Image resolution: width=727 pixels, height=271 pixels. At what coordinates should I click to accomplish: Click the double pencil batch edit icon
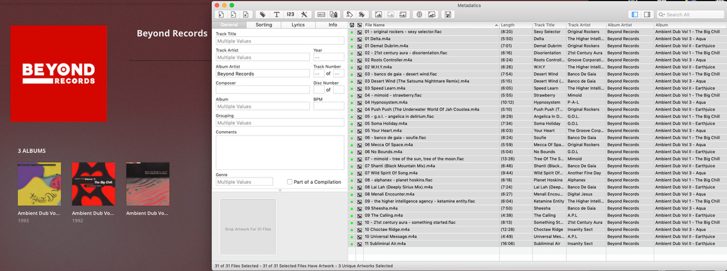362,14
